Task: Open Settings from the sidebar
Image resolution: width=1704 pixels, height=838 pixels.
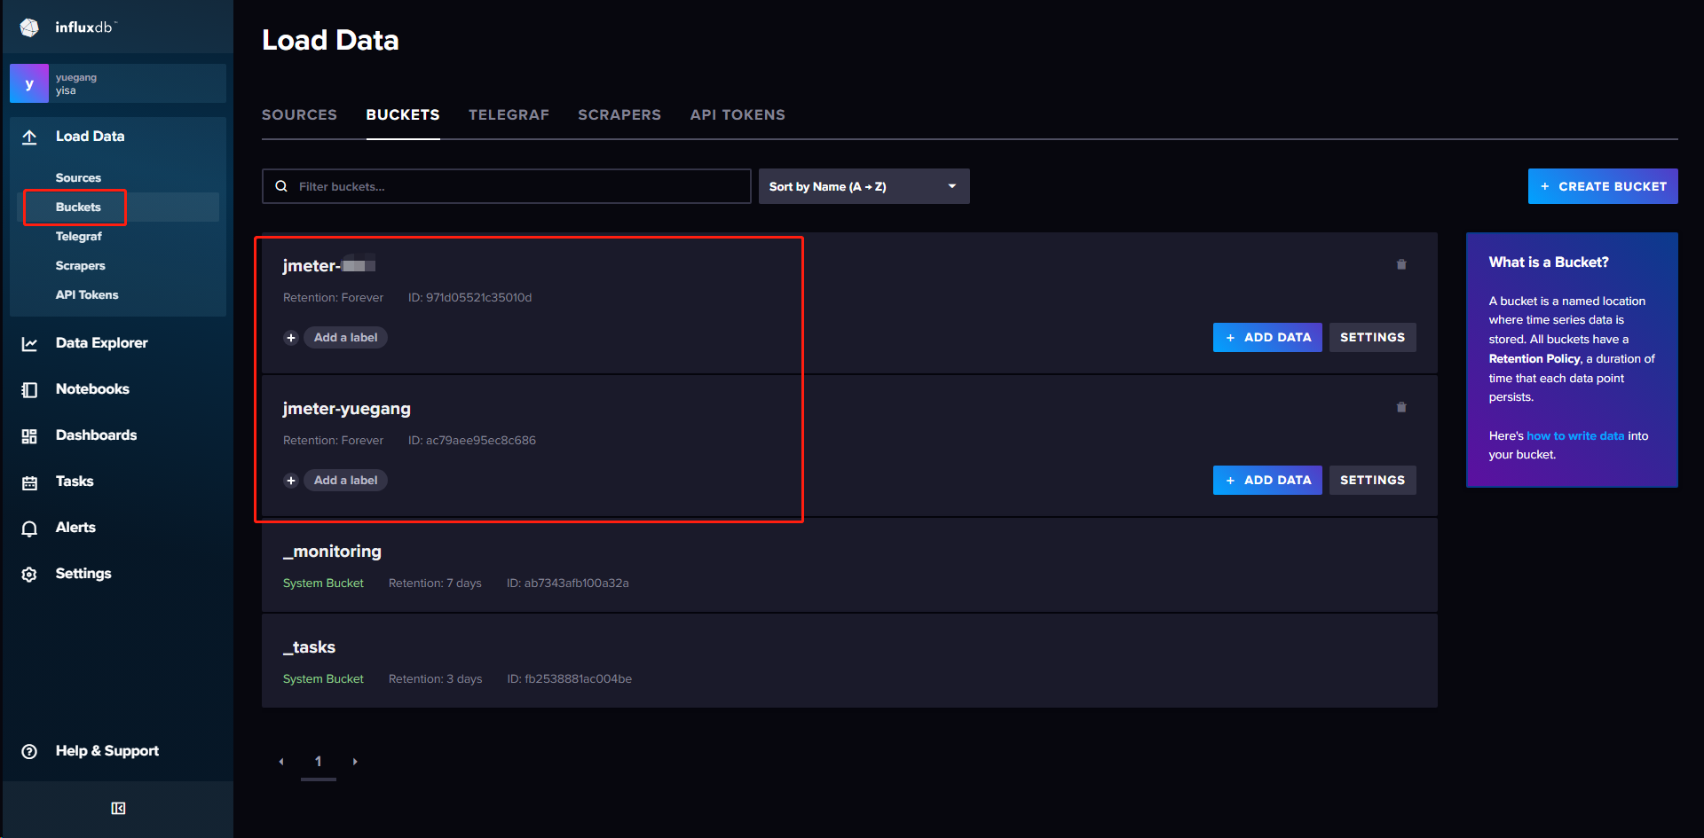Action: (83, 574)
